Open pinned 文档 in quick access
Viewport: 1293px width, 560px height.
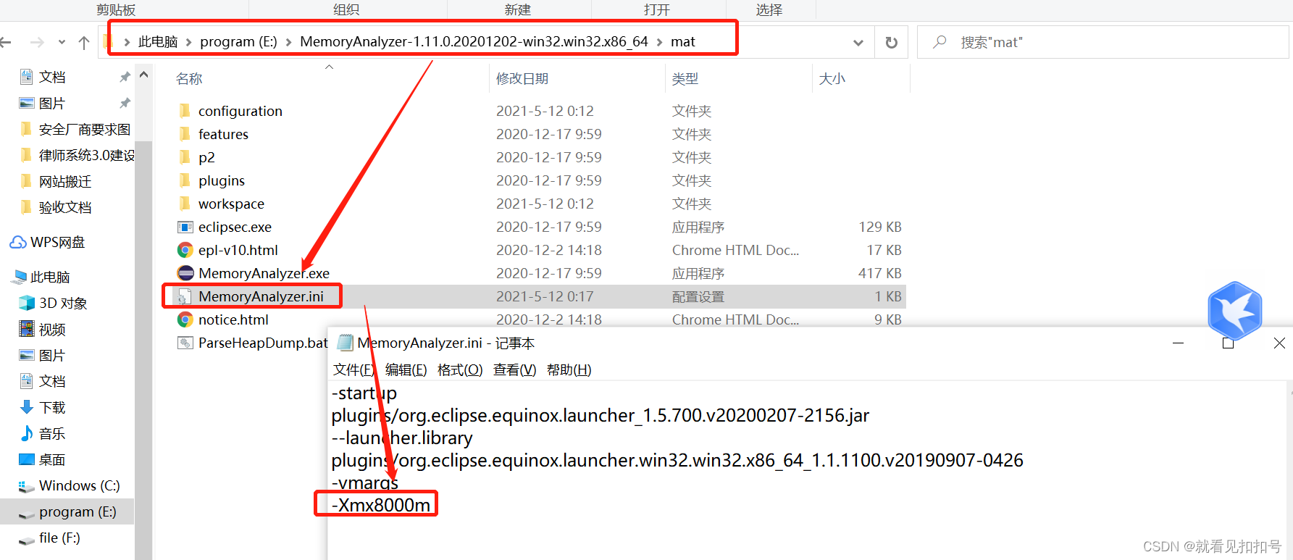tap(52, 77)
